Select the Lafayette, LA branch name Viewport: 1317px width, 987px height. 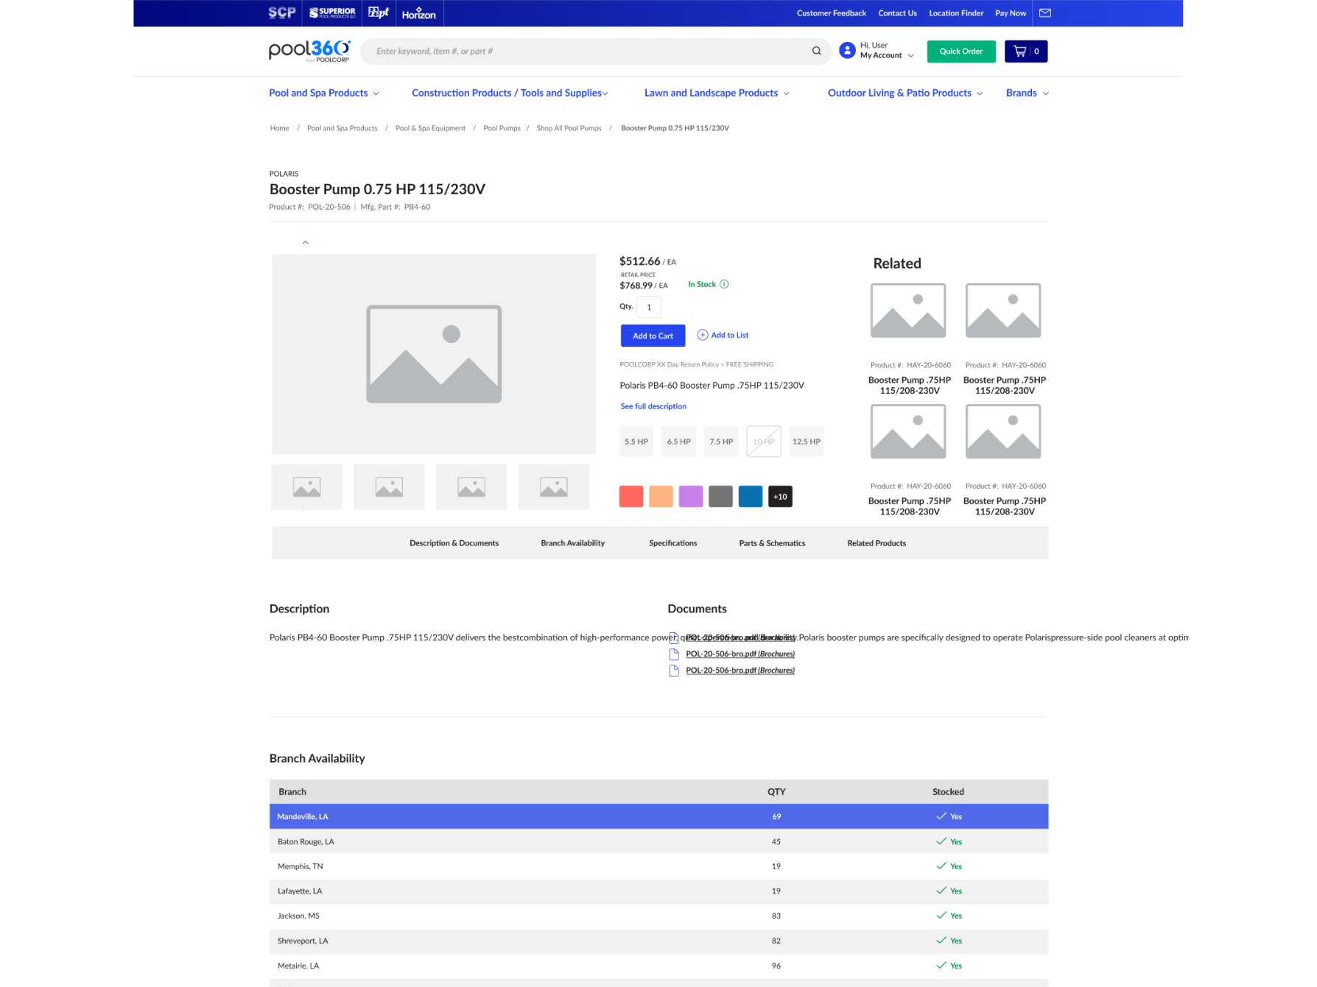click(x=300, y=891)
